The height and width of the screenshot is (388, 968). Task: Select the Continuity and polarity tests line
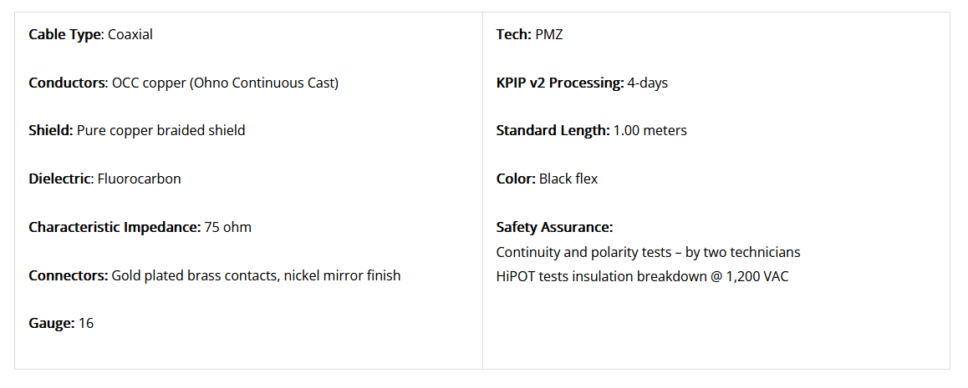click(x=648, y=253)
